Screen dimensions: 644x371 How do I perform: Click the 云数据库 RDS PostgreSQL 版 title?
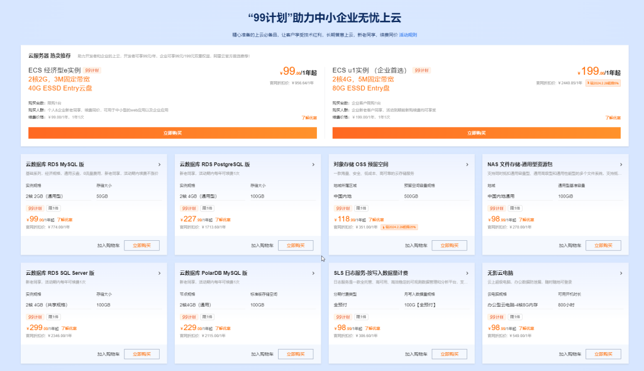pos(215,164)
